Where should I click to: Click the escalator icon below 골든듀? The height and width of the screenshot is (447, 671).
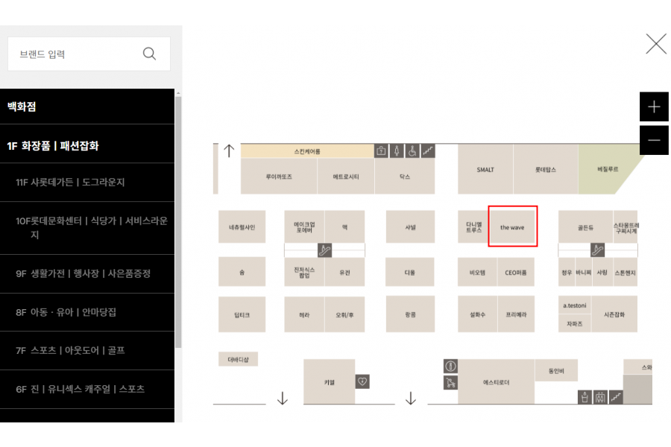click(x=597, y=250)
